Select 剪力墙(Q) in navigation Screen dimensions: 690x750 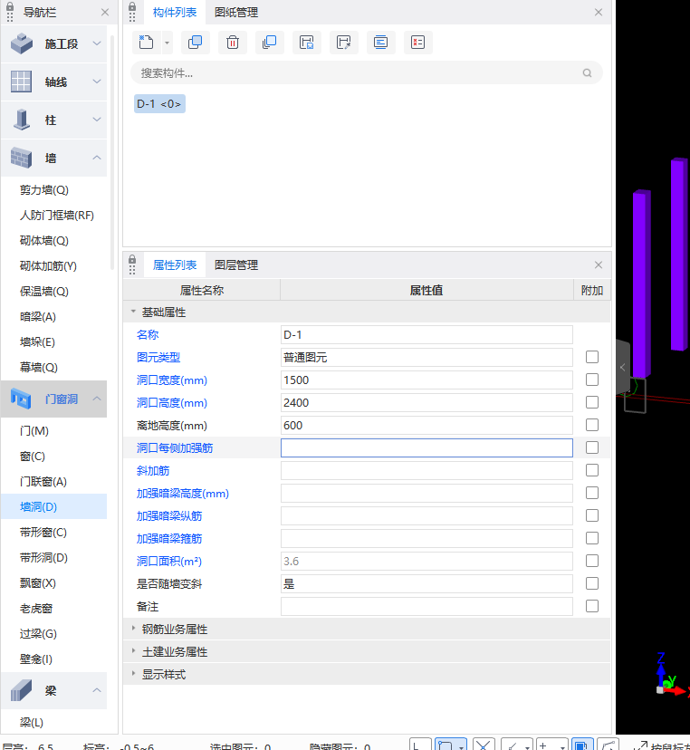tap(44, 190)
